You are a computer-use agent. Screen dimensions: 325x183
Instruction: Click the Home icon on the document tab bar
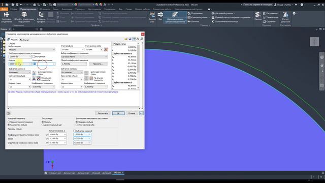[46, 173]
